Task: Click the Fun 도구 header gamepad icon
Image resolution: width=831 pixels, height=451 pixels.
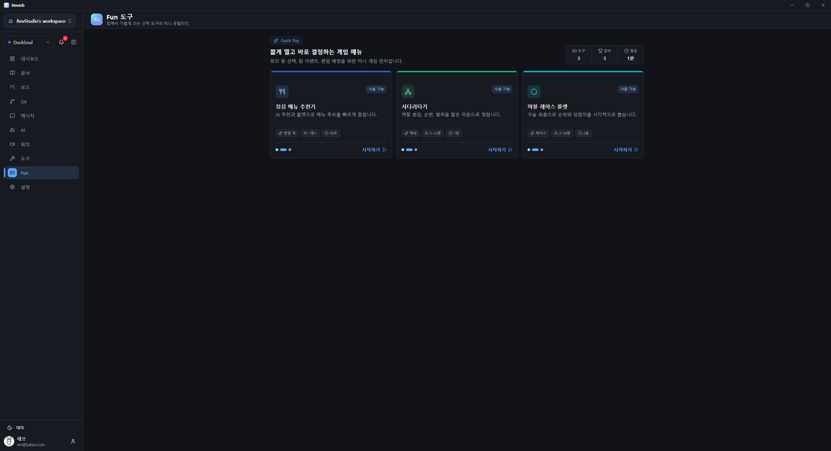Action: (x=97, y=19)
